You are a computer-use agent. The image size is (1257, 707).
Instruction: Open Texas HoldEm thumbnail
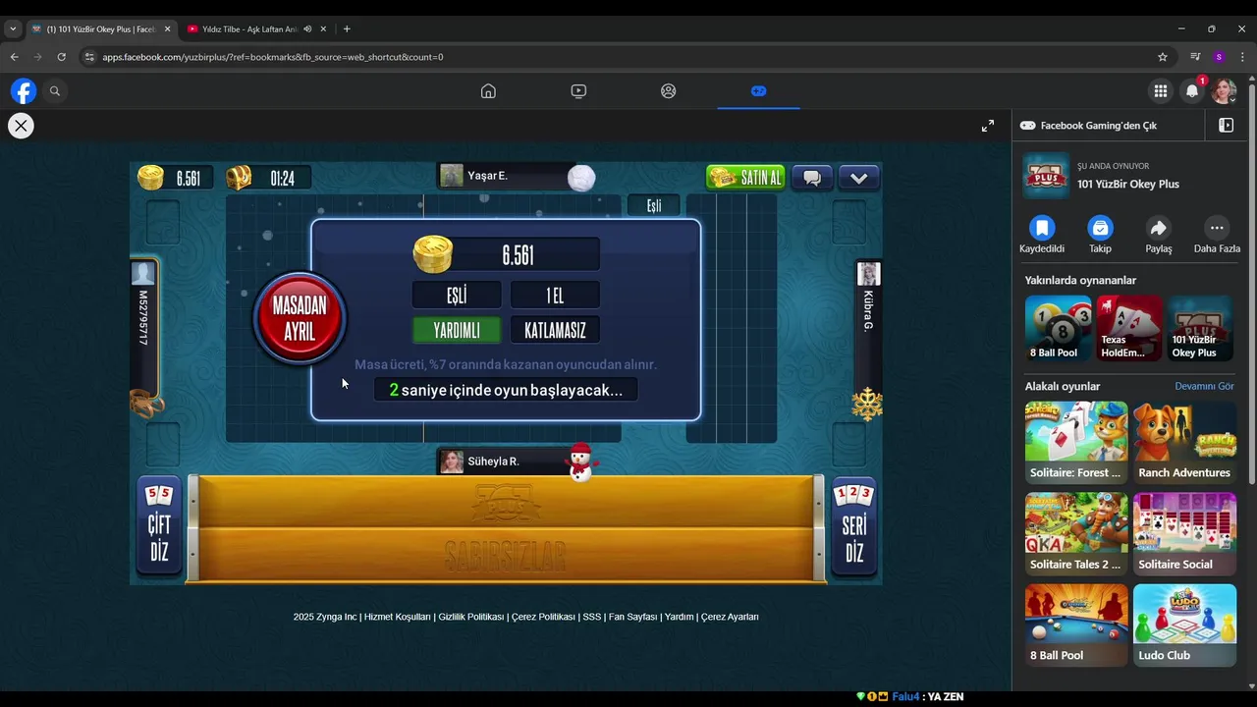pos(1129,328)
